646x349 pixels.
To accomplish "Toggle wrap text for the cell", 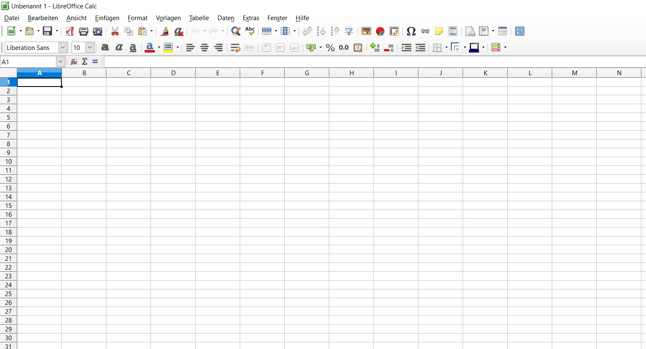I will pos(235,47).
